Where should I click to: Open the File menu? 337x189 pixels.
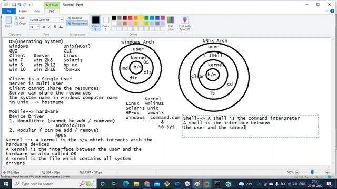click(x=9, y=11)
